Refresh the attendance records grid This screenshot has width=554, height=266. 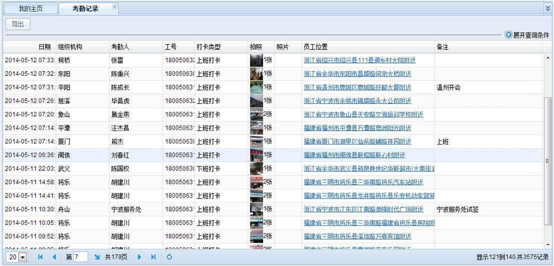click(x=169, y=257)
